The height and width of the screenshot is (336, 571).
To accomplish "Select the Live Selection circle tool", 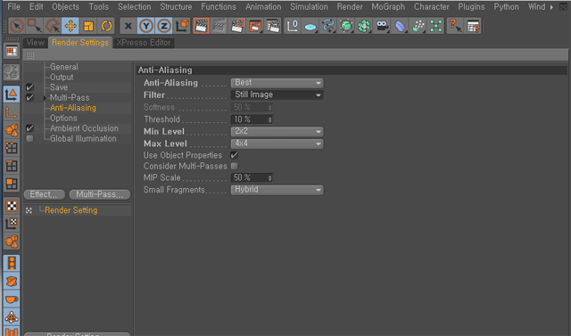I will point(17,26).
